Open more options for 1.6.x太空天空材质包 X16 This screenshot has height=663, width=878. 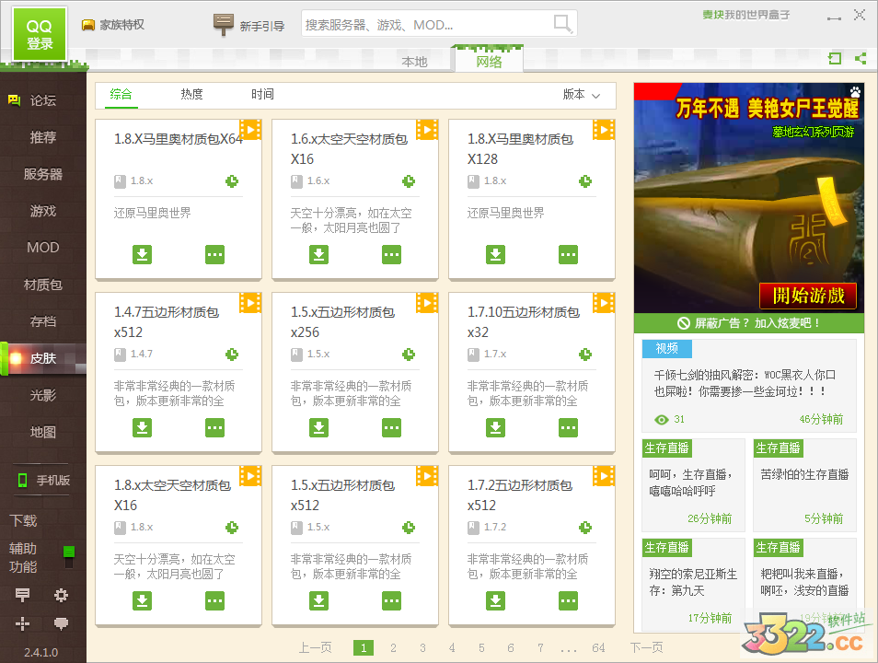coord(391,254)
